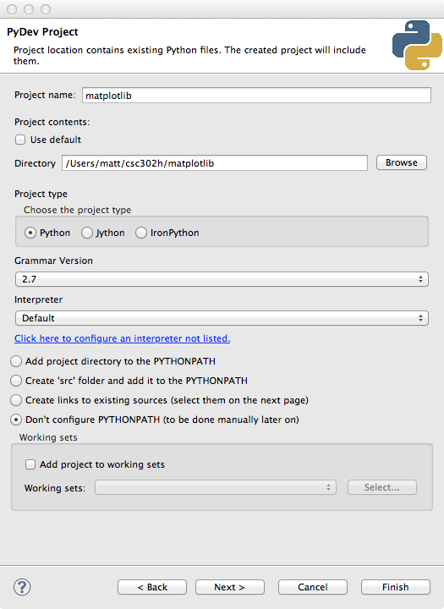This screenshot has height=609, width=444.
Task: Click the Browse button
Action: click(x=401, y=162)
